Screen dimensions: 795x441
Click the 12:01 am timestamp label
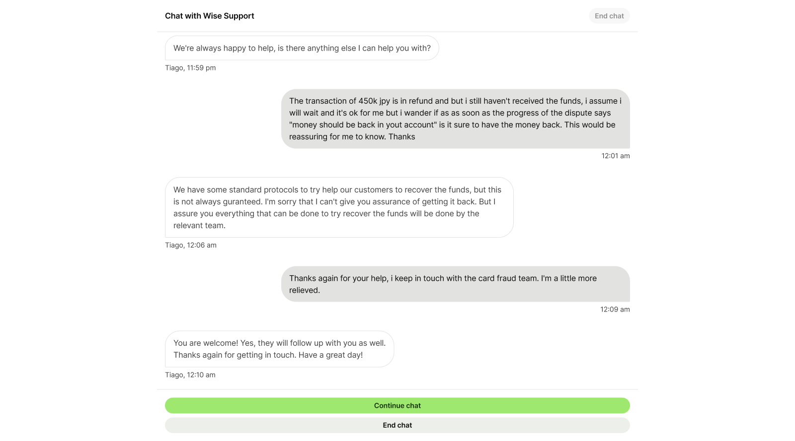pos(616,156)
